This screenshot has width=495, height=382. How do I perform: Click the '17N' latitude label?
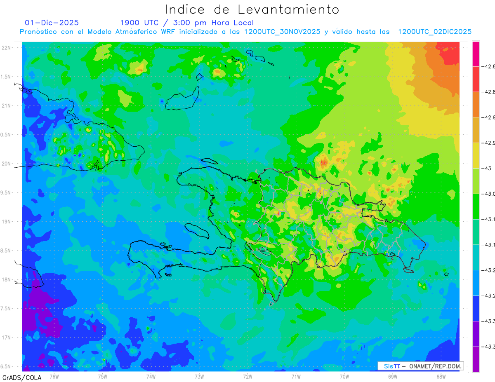point(6,337)
